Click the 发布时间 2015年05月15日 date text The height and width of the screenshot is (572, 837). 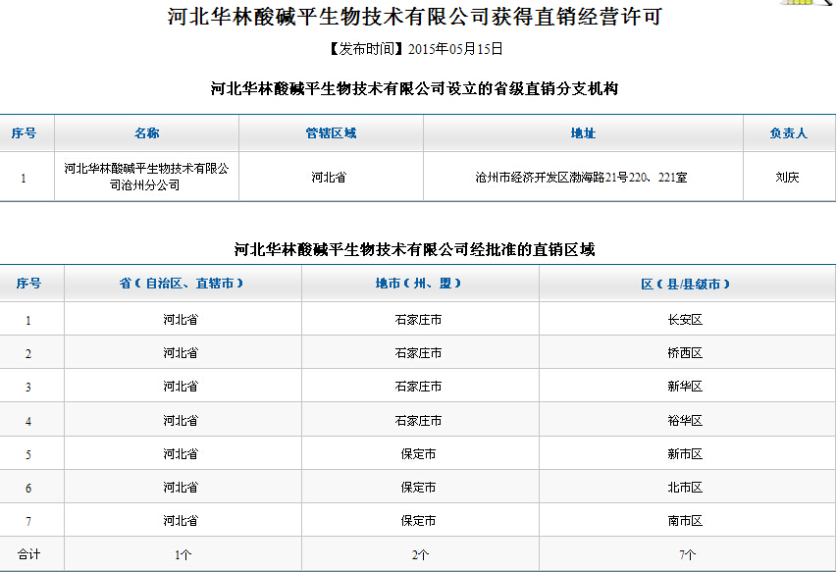click(415, 49)
